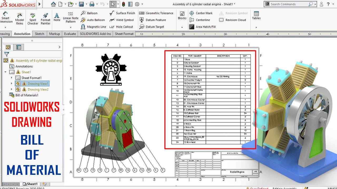The width and height of the screenshot is (337, 189).
Task: Click the Center Mark tool
Action: [x=201, y=13]
